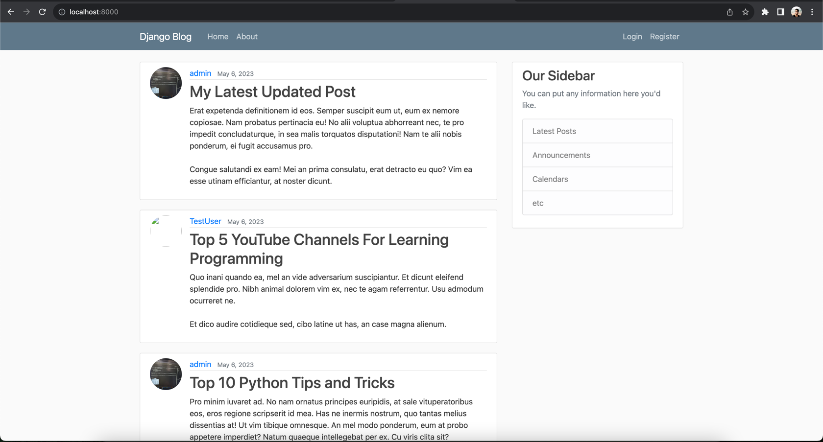Click the Login link
823x442 pixels.
click(x=632, y=37)
